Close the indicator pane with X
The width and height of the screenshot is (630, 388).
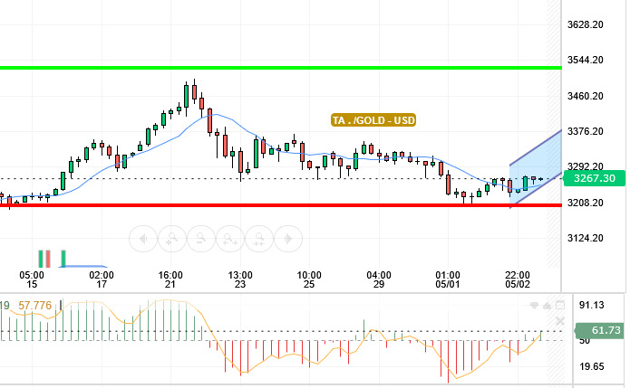pos(560,321)
